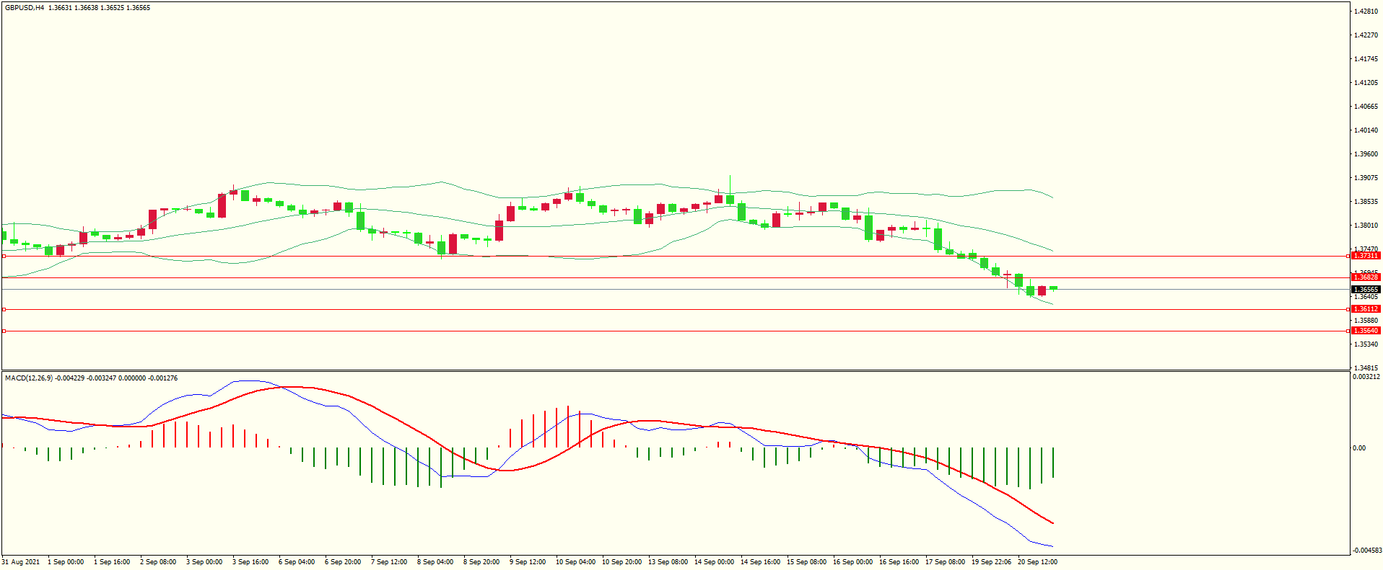
Task: Select the 1.37311 horizontal line price tag
Action: pyautogui.click(x=1366, y=256)
